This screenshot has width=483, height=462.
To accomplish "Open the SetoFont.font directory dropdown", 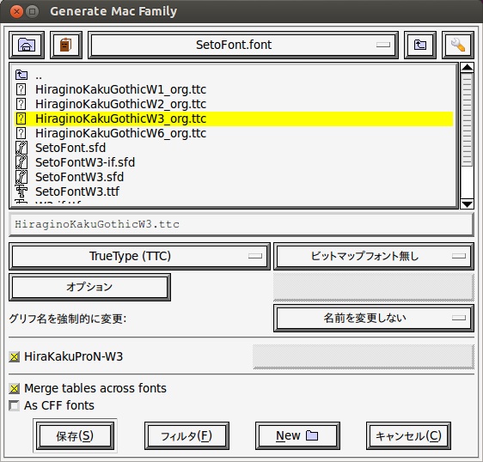I will pos(242,45).
